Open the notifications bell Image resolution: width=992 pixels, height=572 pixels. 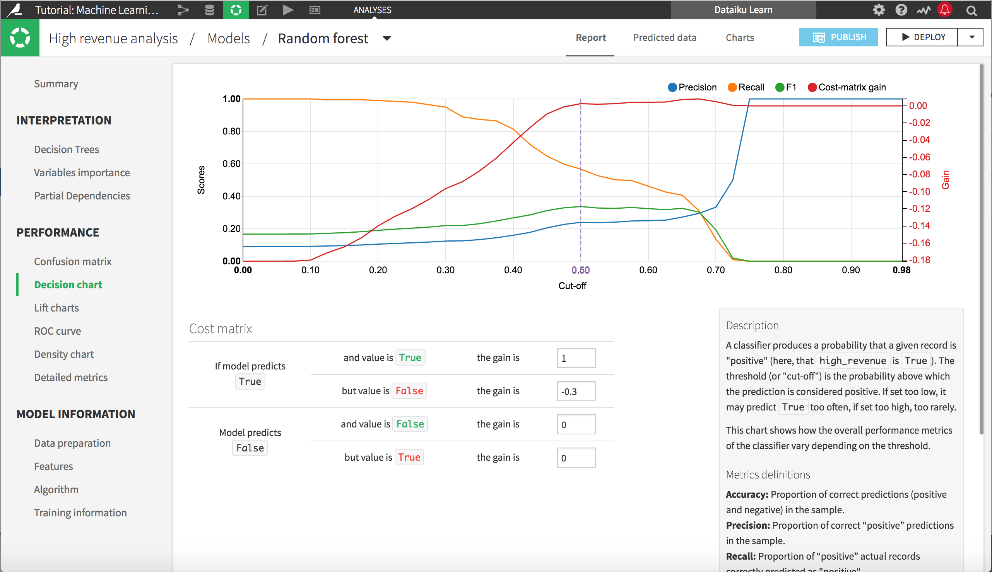pyautogui.click(x=945, y=10)
